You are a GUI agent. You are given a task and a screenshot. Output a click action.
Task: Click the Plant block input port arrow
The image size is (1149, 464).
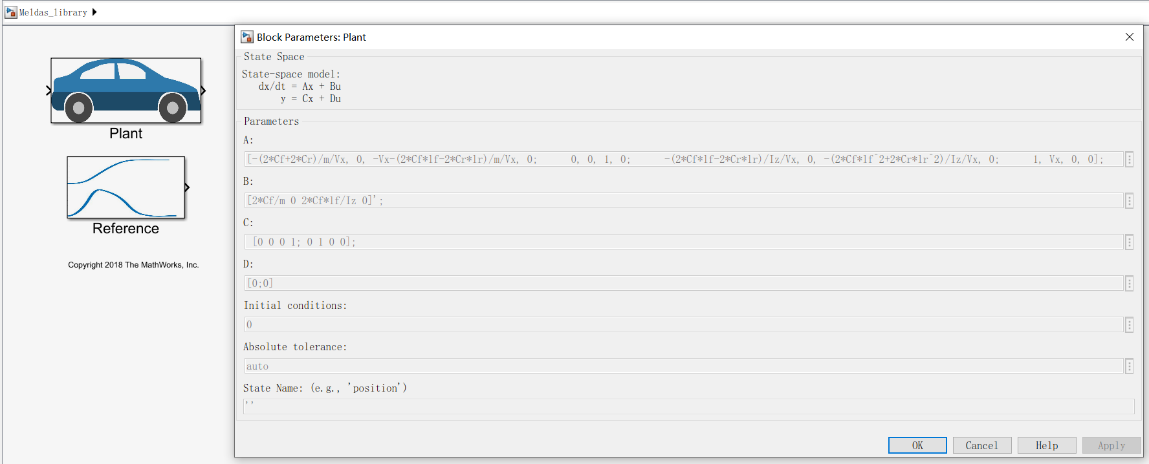pos(49,90)
